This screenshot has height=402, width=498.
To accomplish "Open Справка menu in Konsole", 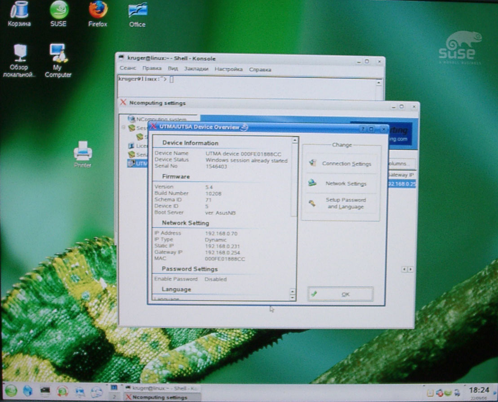I will pyautogui.click(x=260, y=69).
